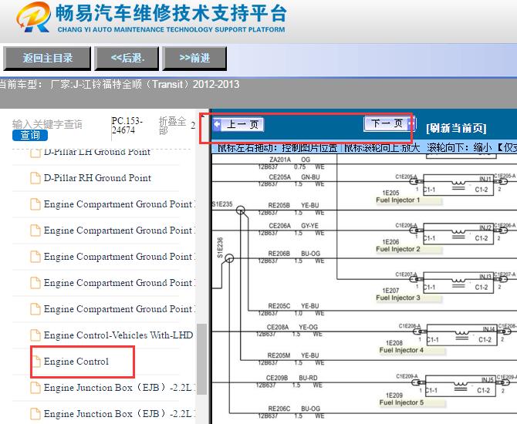Open the D-Pillar RH Ground Point entry
This screenshot has width=517, height=424.
[x=97, y=178]
